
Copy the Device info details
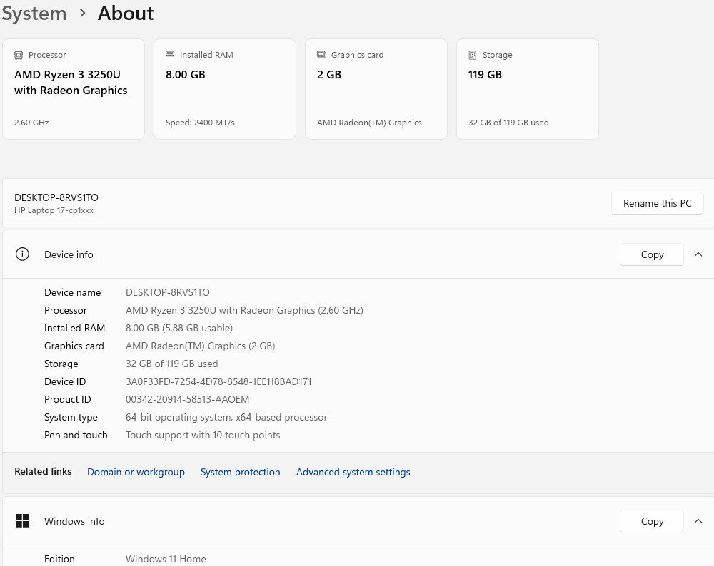[x=652, y=254]
